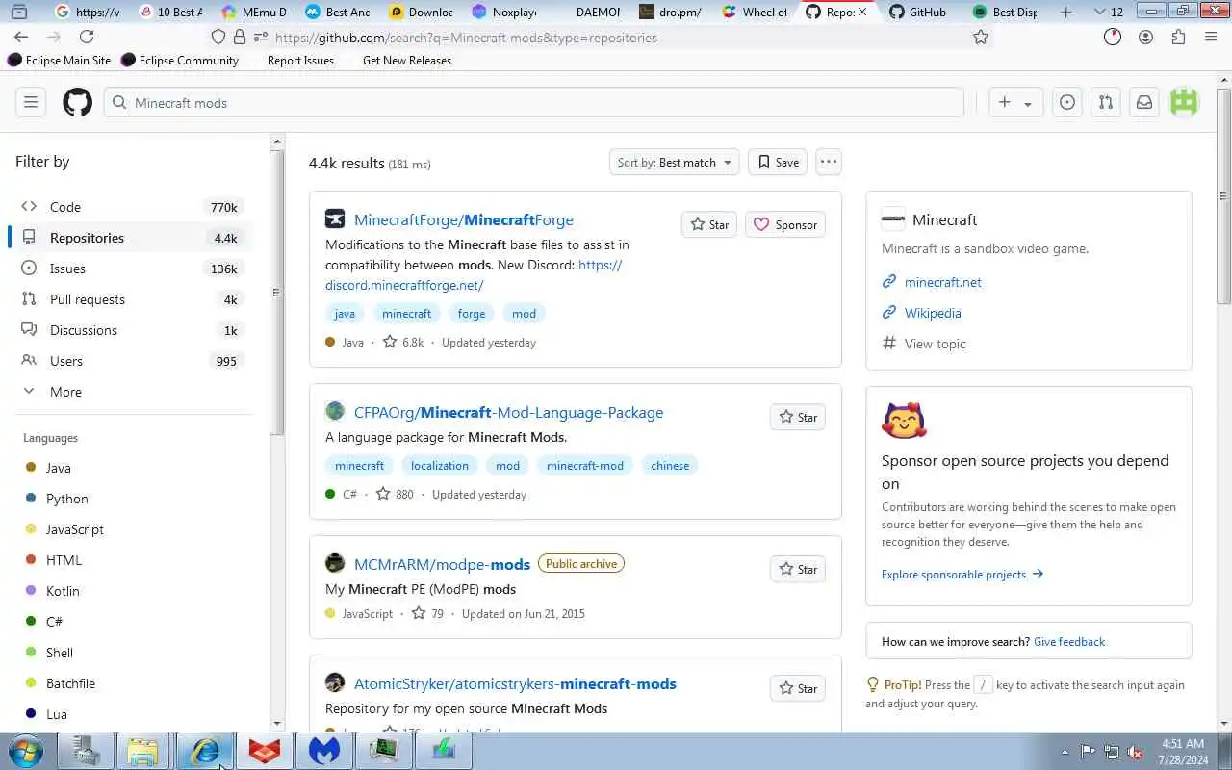This screenshot has width=1232, height=770.
Task: Open the Windows Start menu
Action: click(x=26, y=751)
